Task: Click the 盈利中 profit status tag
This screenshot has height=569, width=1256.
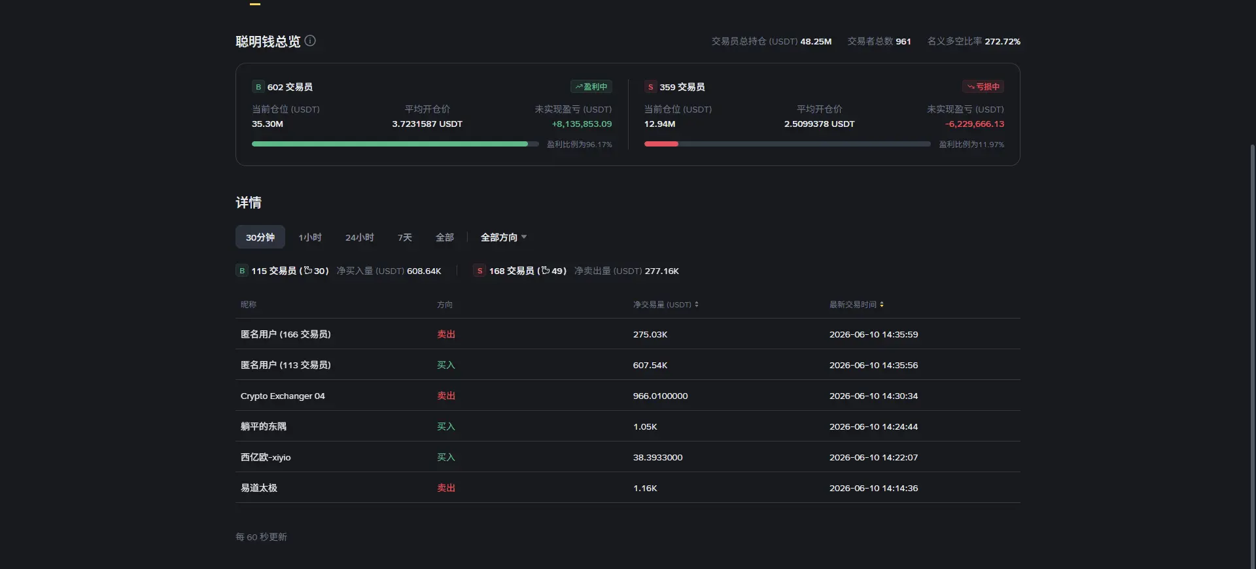Action: (x=591, y=86)
